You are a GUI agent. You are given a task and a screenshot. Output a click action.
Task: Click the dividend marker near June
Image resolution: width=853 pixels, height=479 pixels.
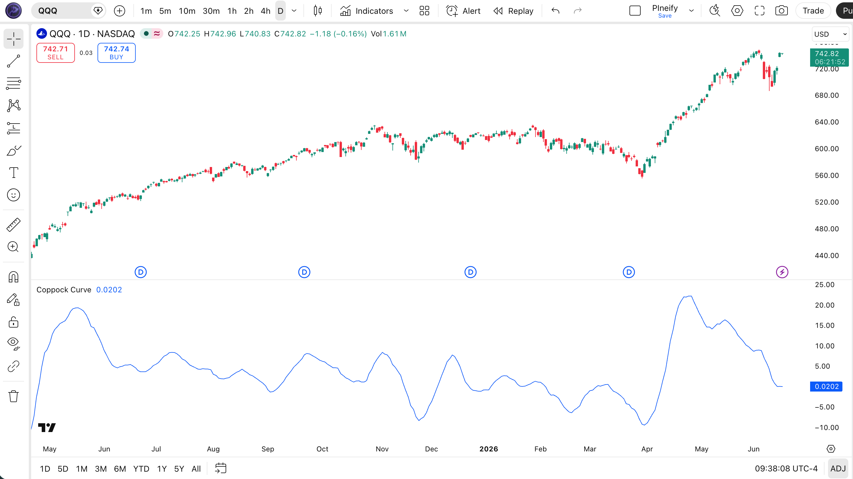click(141, 272)
